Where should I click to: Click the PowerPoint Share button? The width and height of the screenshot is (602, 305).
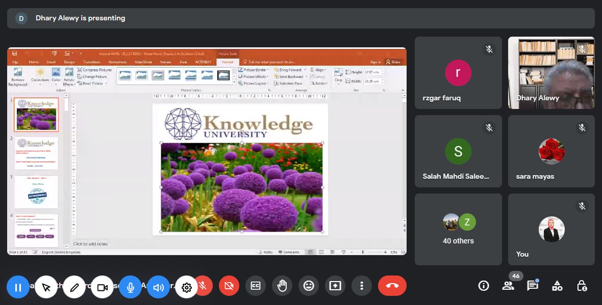click(393, 62)
